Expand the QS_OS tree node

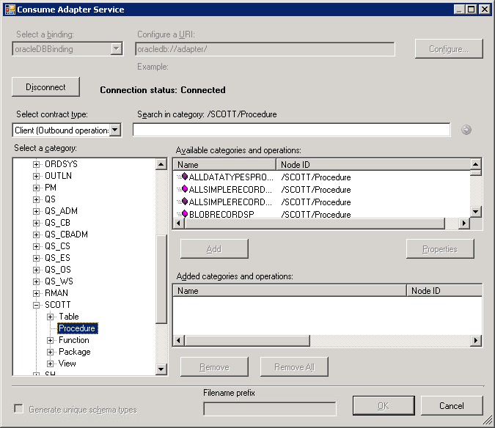click(37, 270)
